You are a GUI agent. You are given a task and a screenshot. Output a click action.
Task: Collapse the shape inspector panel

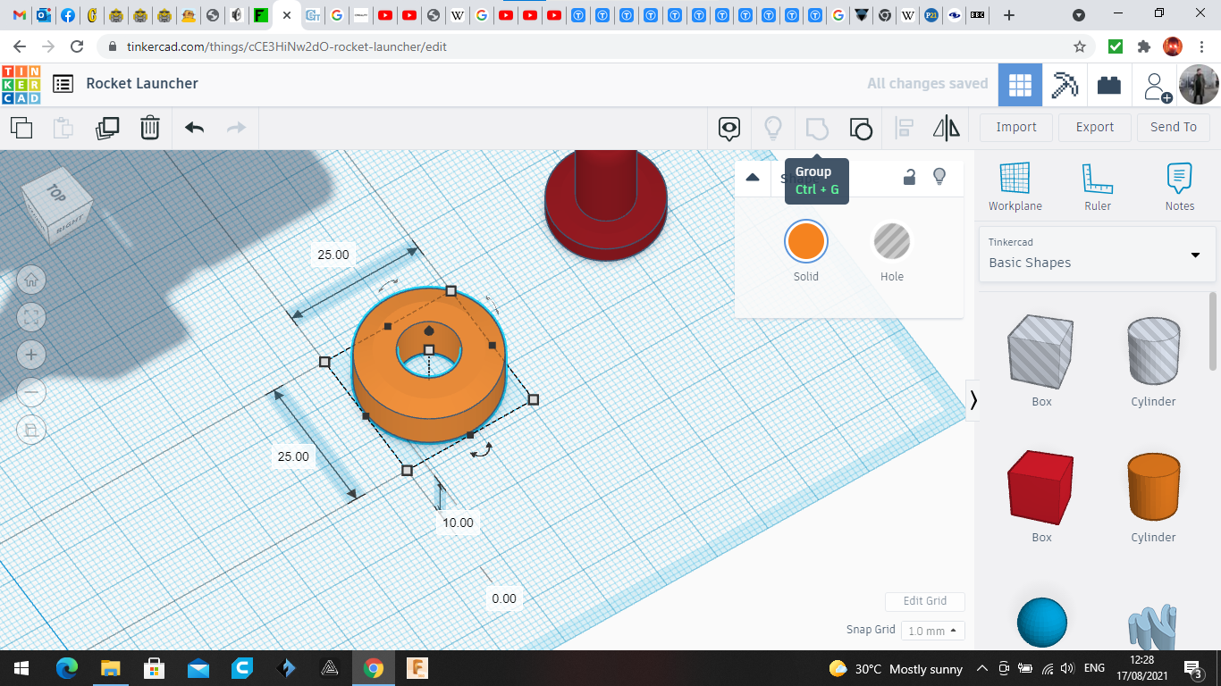[753, 177]
